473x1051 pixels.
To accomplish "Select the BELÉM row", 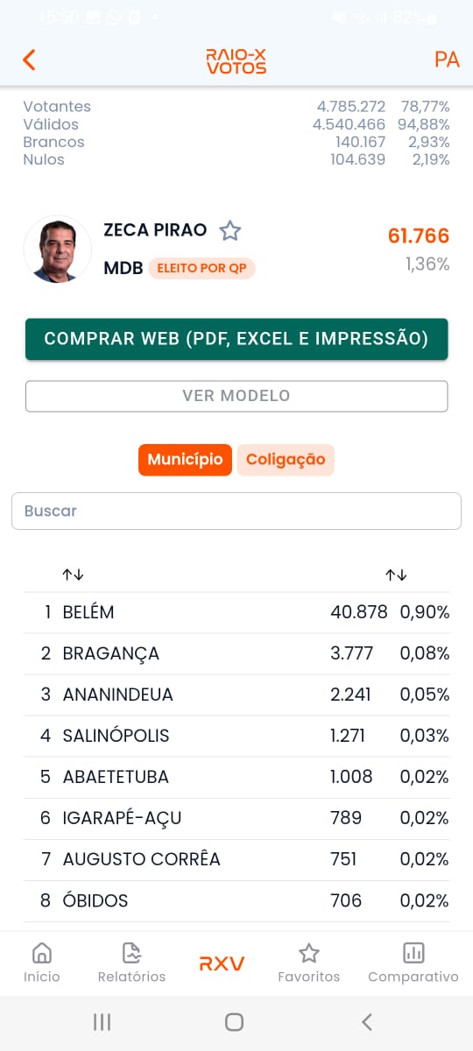I will click(236, 612).
